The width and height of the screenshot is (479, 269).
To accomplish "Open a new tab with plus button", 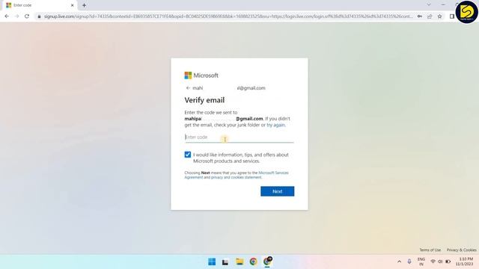I will coord(84,5).
